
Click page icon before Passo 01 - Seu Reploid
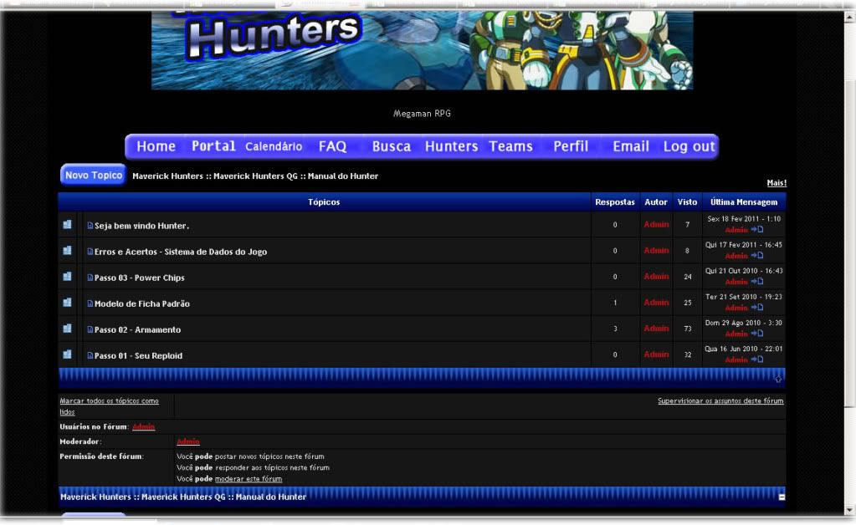90,355
